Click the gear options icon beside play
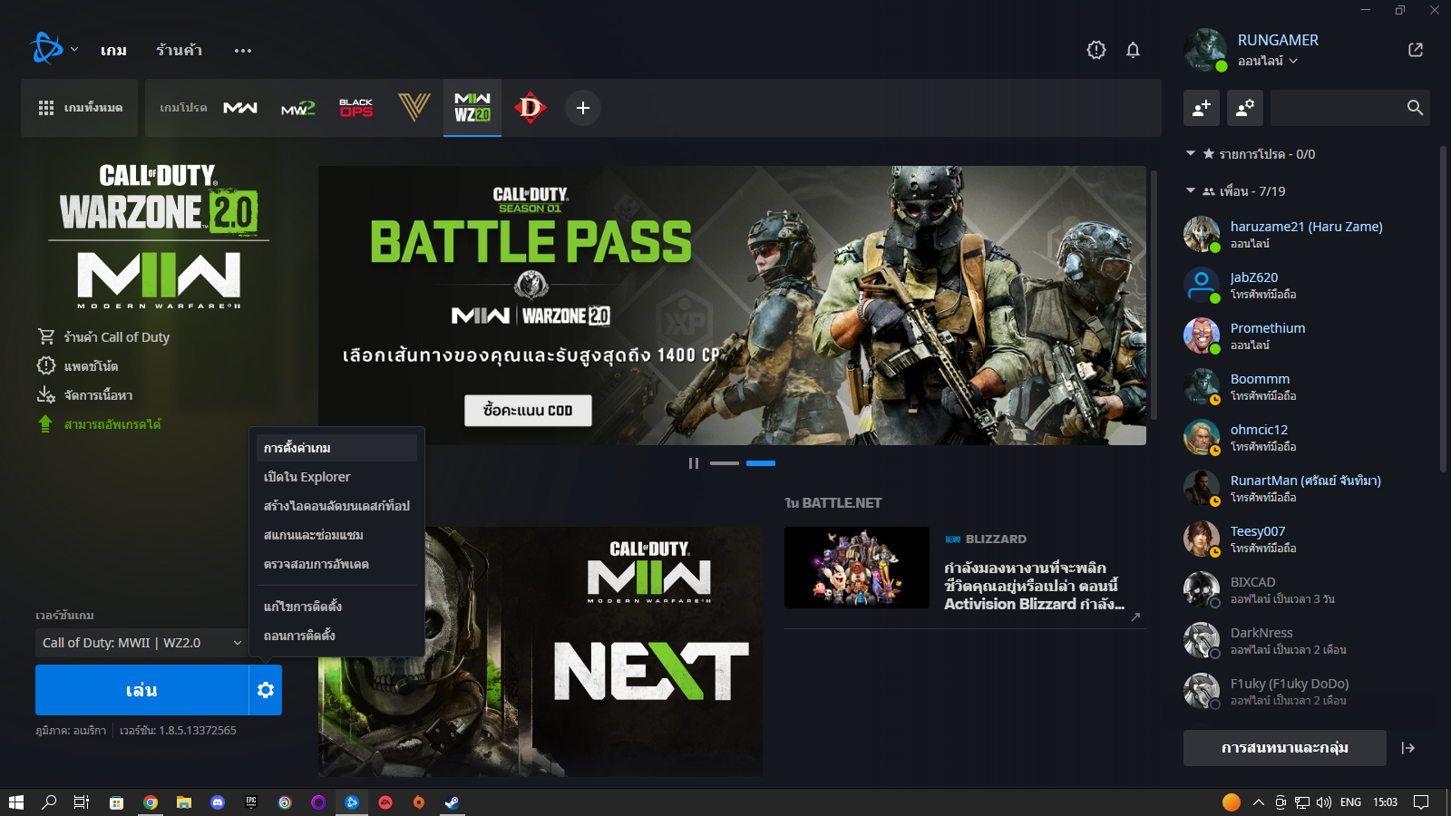 click(x=266, y=690)
